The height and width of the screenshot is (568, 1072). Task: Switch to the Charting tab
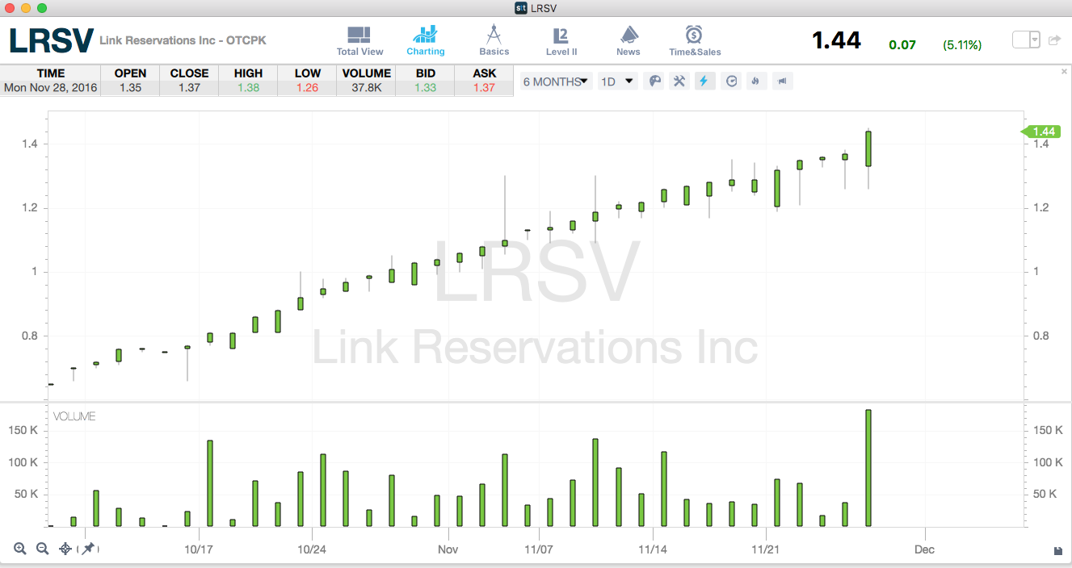click(x=426, y=40)
